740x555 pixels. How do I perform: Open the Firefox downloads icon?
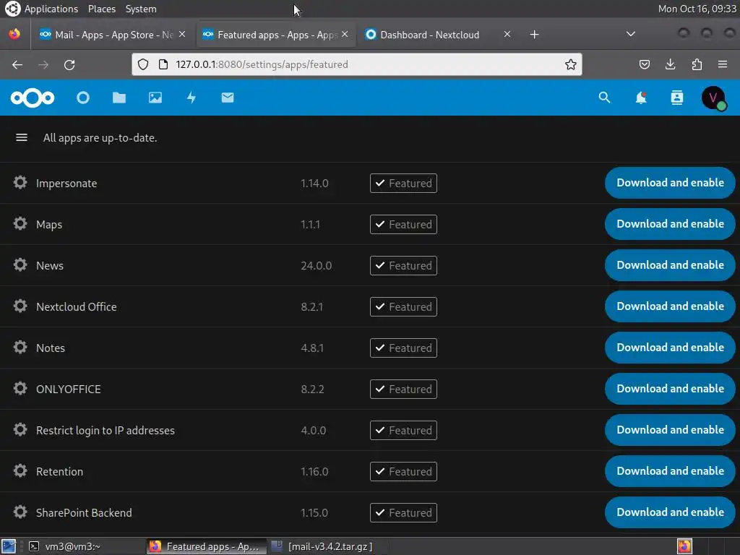coord(670,64)
